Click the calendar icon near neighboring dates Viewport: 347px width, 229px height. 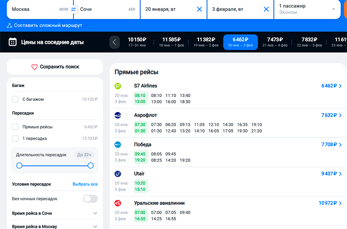pyautogui.click(x=13, y=42)
